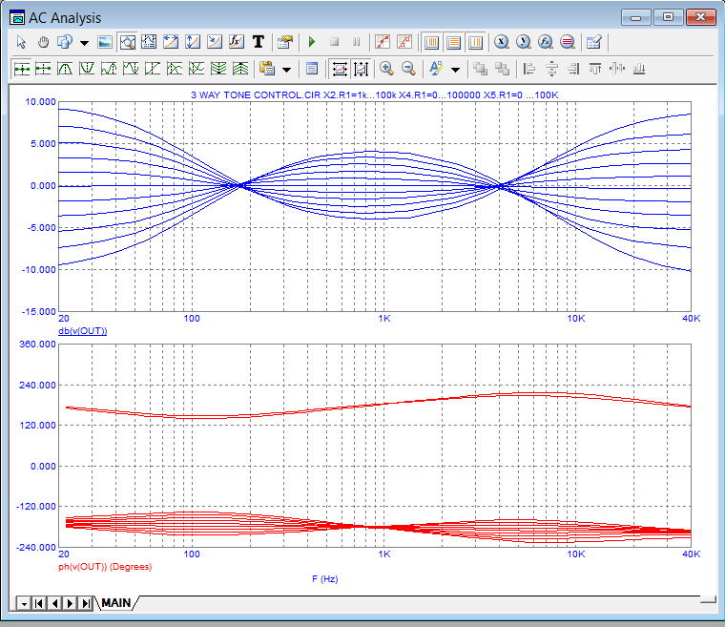Click Next Interpolated Data Point cursor button
The height and width of the screenshot is (627, 725).
tap(43, 69)
